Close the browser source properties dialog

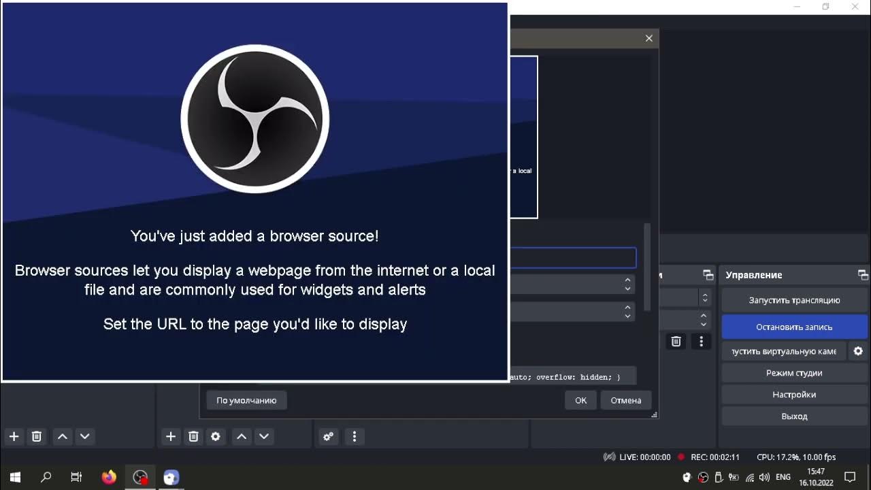tap(649, 38)
